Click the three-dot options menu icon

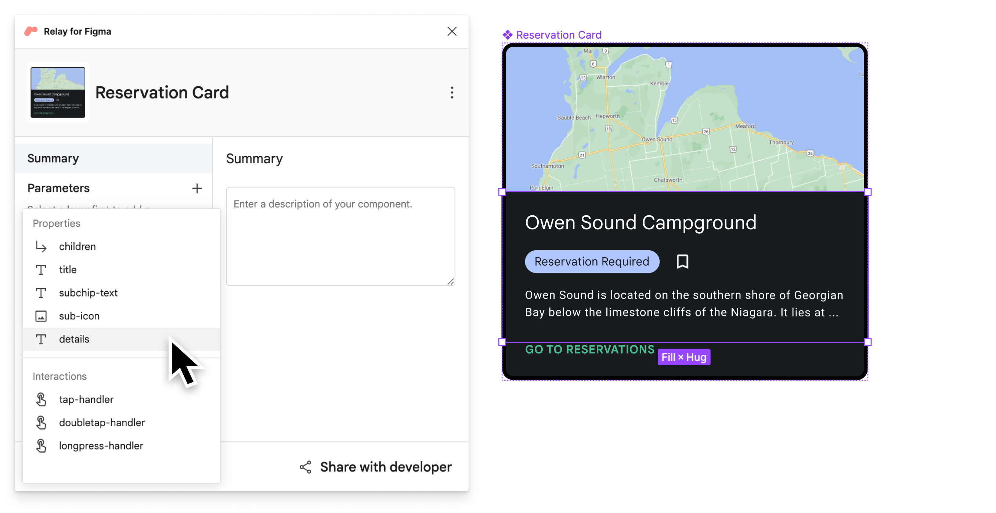coord(452,92)
